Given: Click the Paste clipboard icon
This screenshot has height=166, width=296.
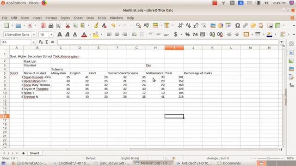Looking at the screenshot, I should tap(82, 25).
